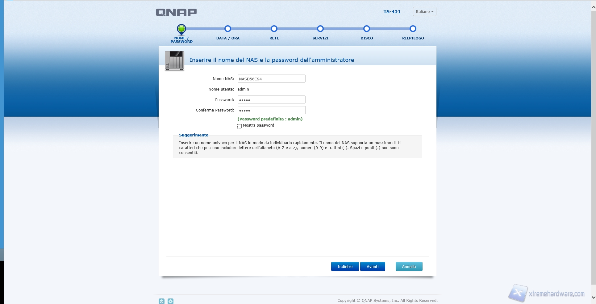Enable the Mostra password checkbox
596x304 pixels.
240,126
